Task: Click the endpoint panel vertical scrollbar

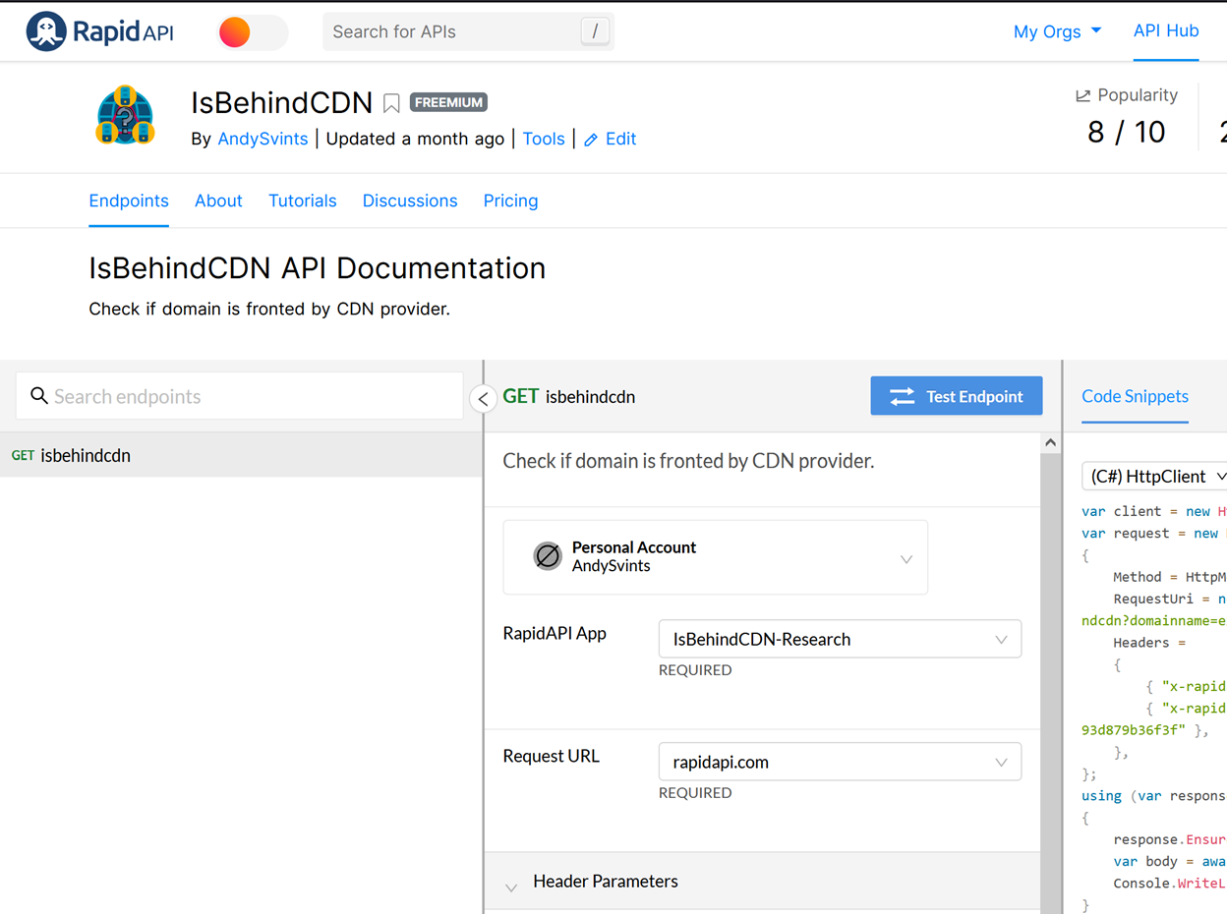Action: point(1050,683)
